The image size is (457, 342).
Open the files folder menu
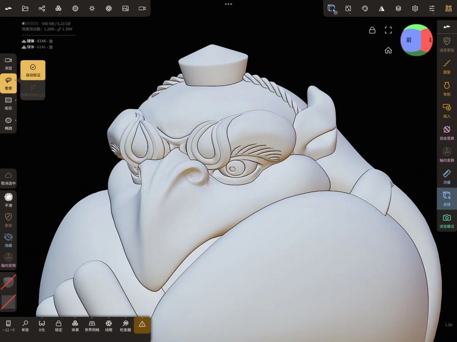pyautogui.click(x=25, y=8)
